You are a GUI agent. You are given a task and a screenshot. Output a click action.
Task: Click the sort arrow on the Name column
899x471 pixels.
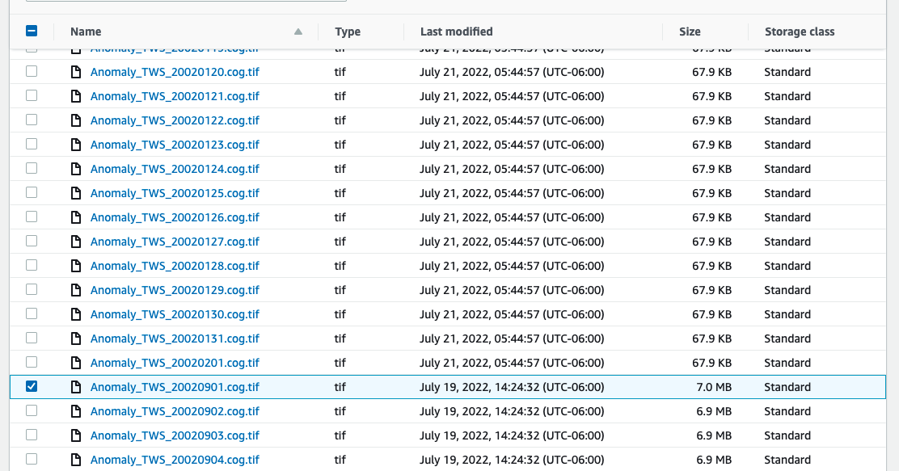298,31
